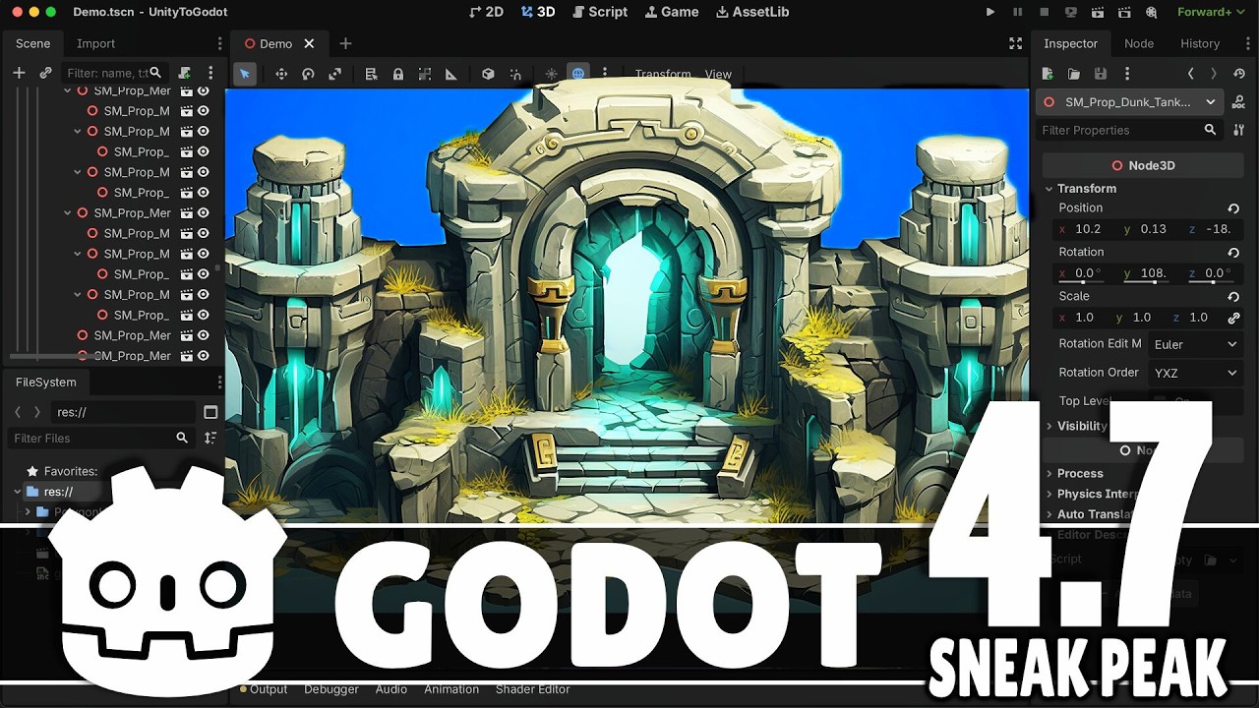Go to previous edited object in history
Image resolution: width=1259 pixels, height=708 pixels.
pyautogui.click(x=1191, y=74)
